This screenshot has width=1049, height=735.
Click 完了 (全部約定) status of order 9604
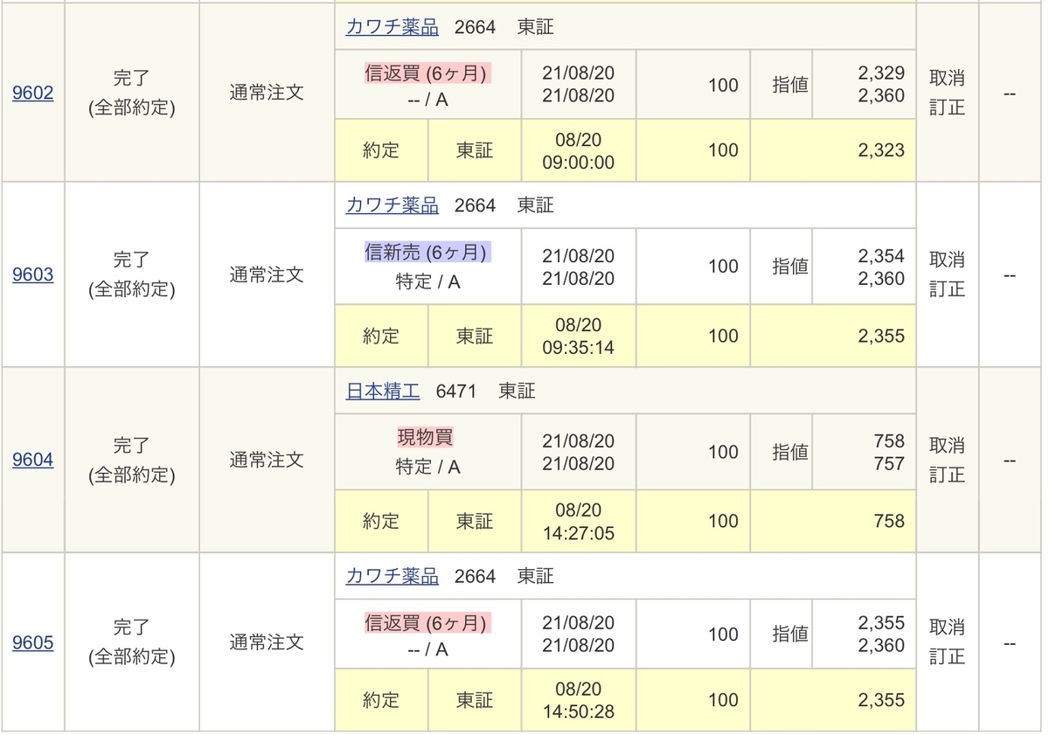pos(132,460)
